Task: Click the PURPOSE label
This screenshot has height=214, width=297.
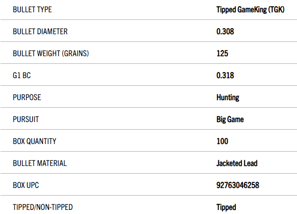Action: (x=26, y=98)
